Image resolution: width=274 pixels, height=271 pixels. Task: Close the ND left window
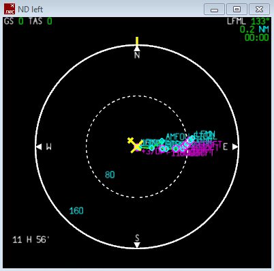click(259, 10)
